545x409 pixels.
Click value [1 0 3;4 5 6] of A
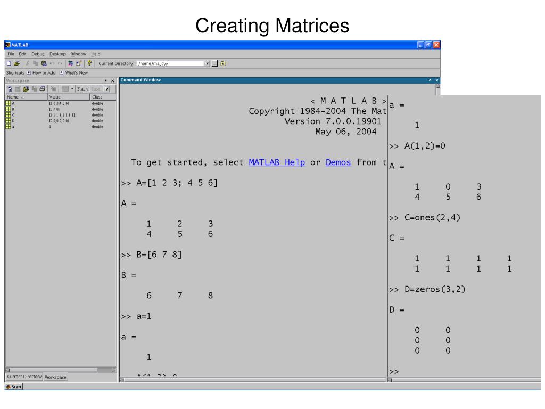click(x=59, y=103)
